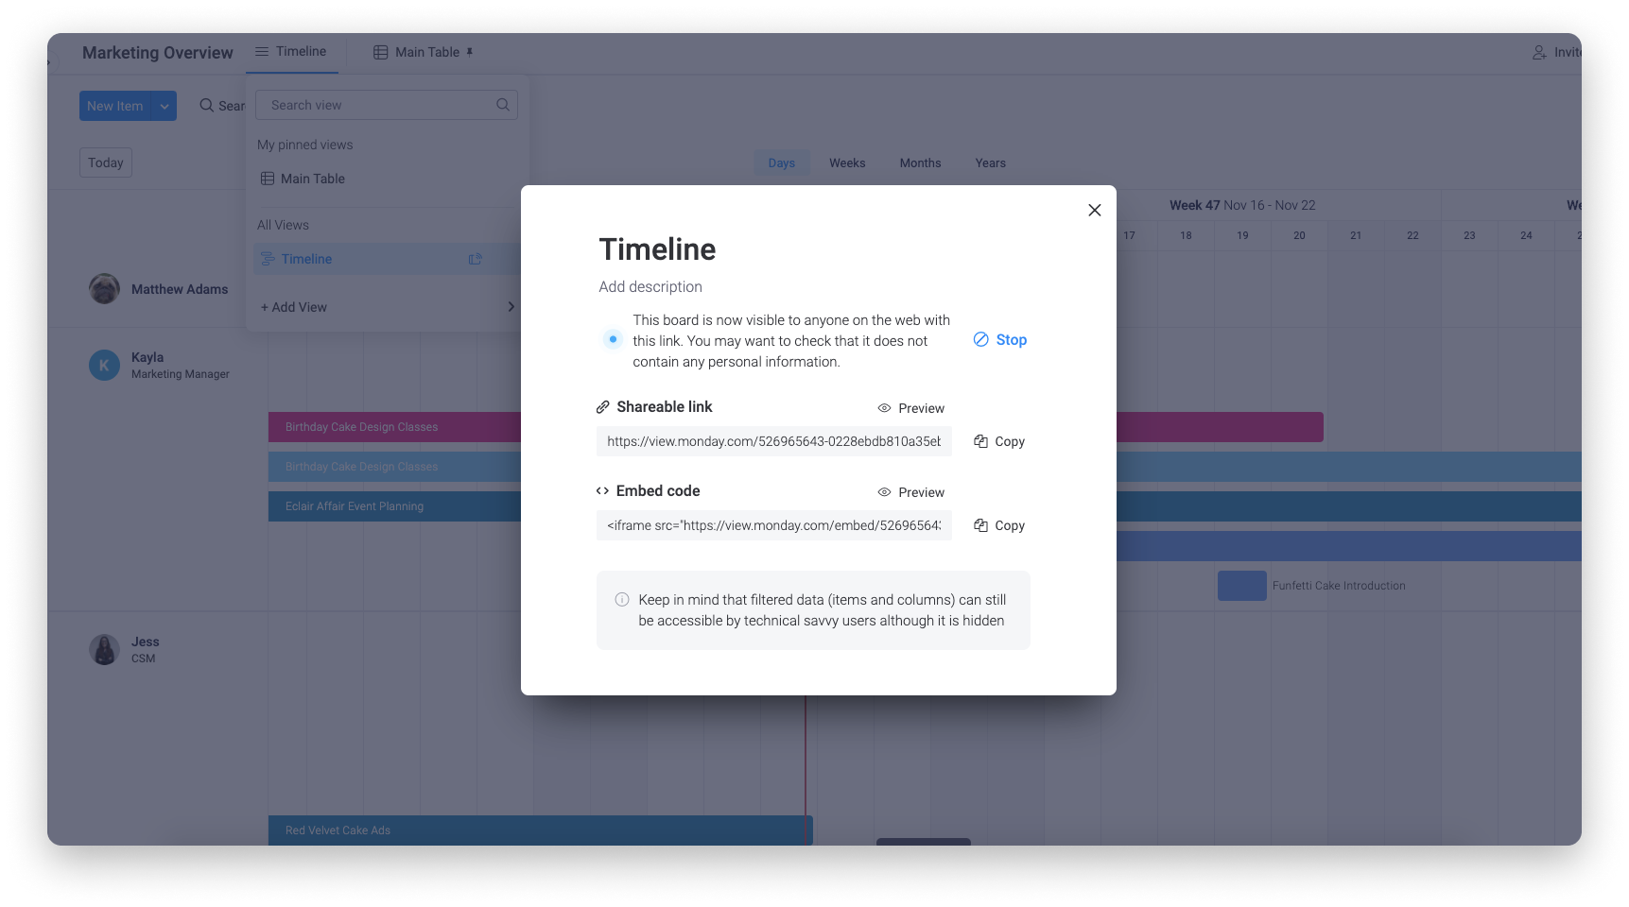The image size is (1629, 907).
Task: Click the Stop circle-slash icon
Action: click(x=981, y=339)
